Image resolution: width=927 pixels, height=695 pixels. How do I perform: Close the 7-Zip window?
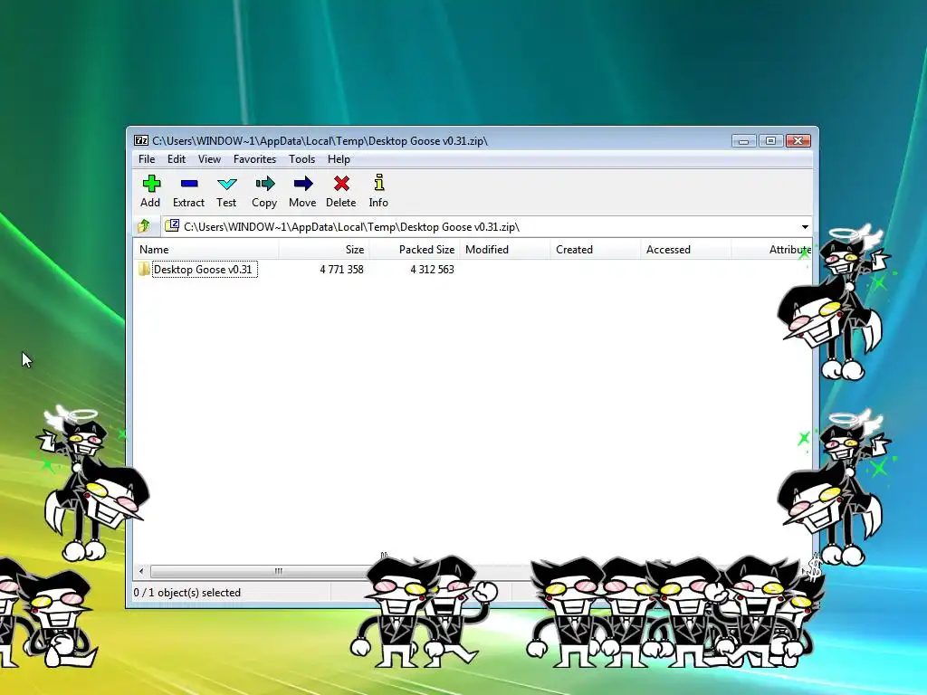(798, 140)
